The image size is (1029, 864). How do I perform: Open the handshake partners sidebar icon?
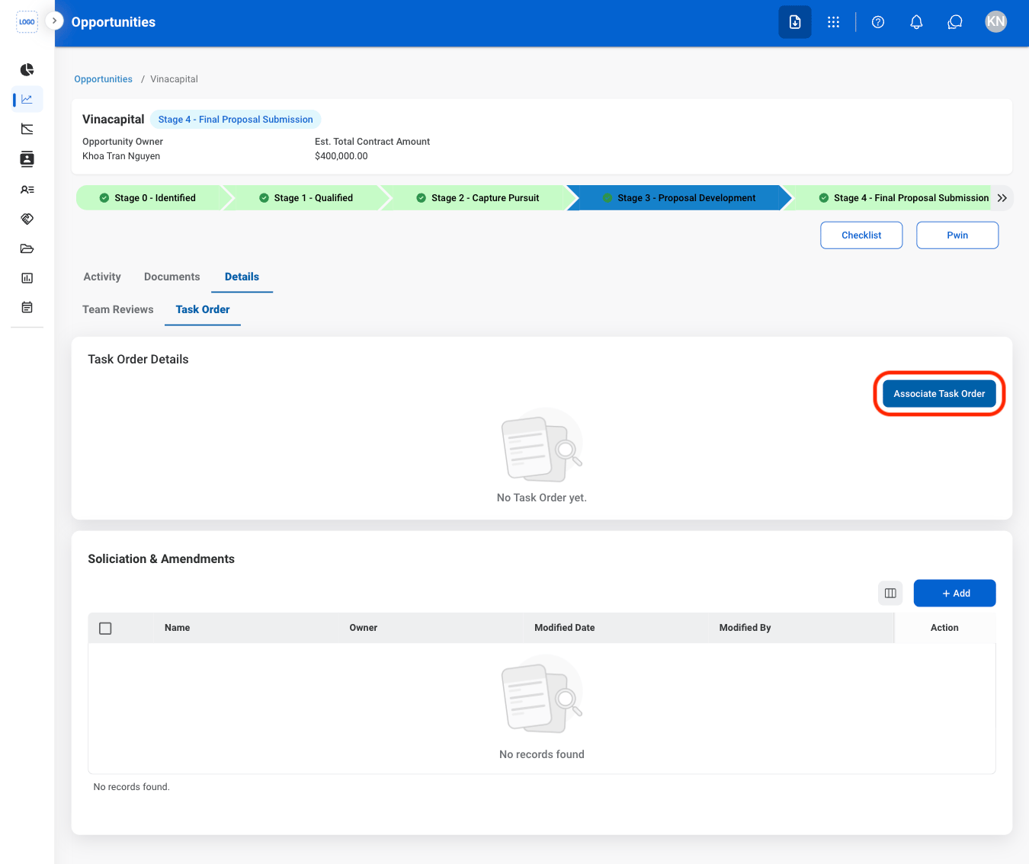pyautogui.click(x=27, y=219)
